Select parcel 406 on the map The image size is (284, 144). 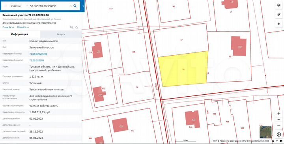tap(134, 52)
